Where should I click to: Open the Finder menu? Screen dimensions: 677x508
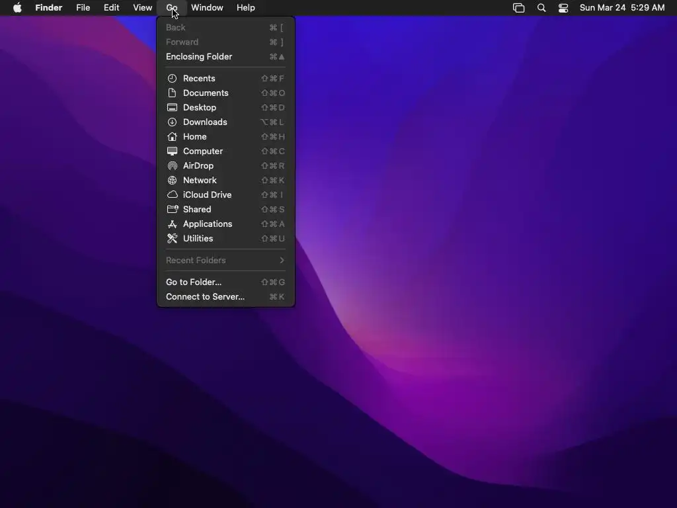49,8
